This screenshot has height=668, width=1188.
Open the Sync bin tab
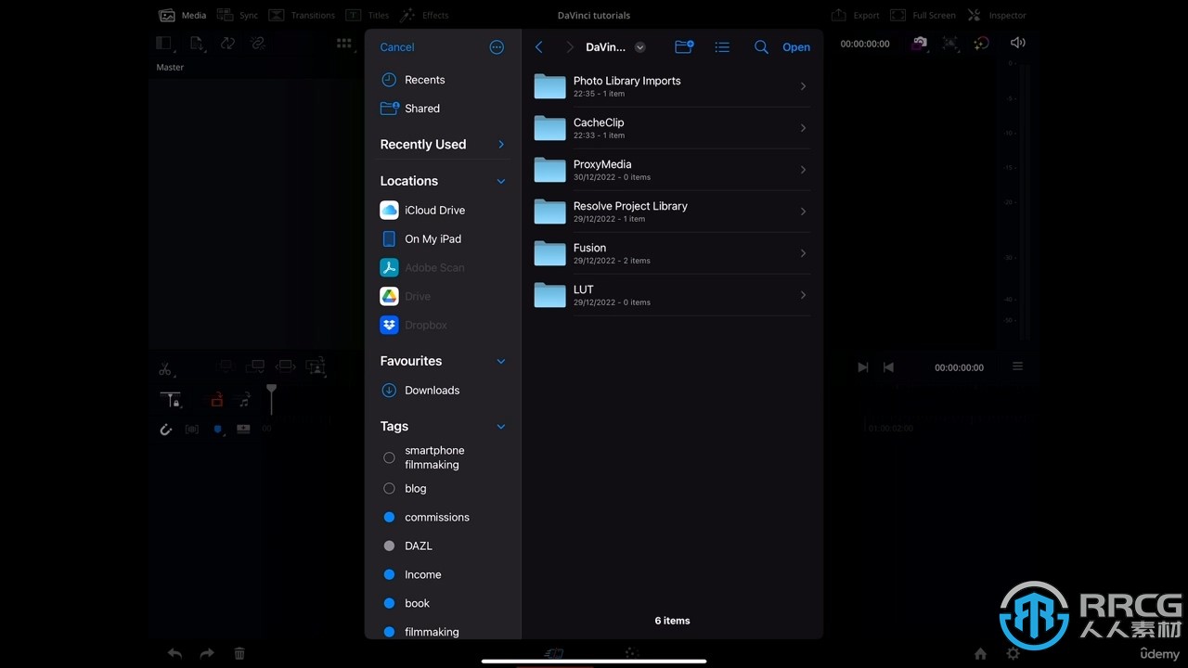pos(238,16)
